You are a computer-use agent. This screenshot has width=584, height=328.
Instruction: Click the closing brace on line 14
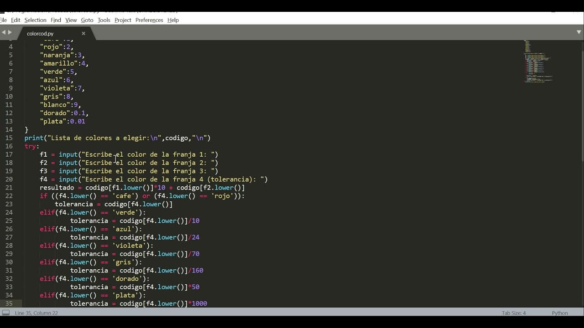(26, 130)
